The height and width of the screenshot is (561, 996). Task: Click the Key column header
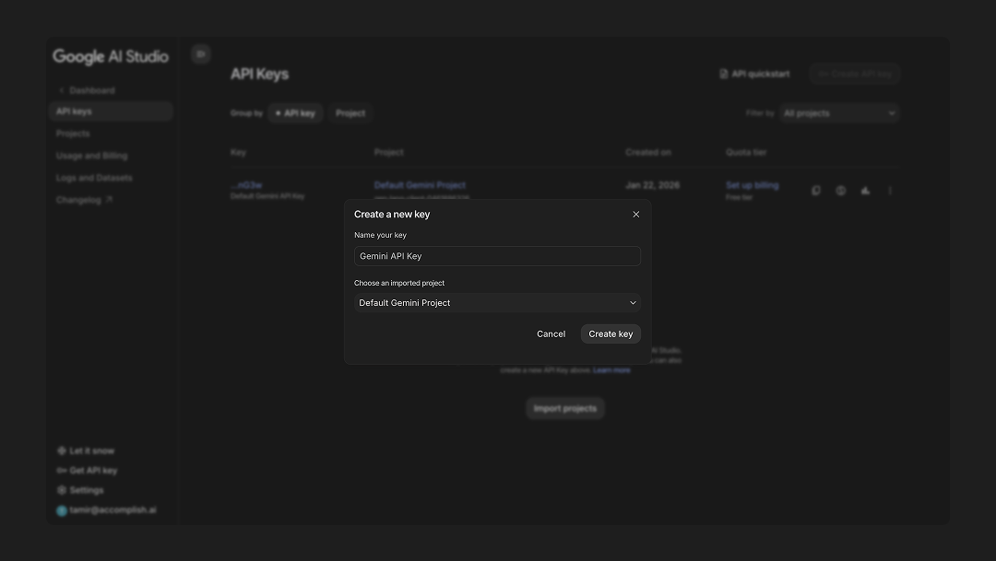238,152
